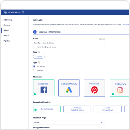The width and height of the screenshot is (130, 130).
Task: Select the Ad Creative radio button
Action: pos(34,66)
